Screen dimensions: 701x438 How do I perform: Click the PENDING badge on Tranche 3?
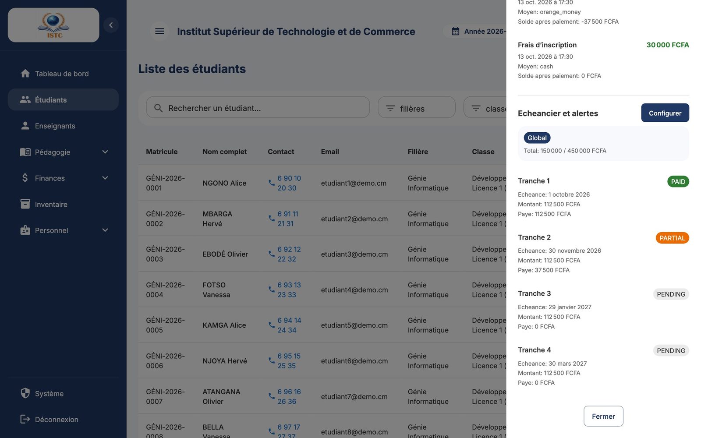671,294
